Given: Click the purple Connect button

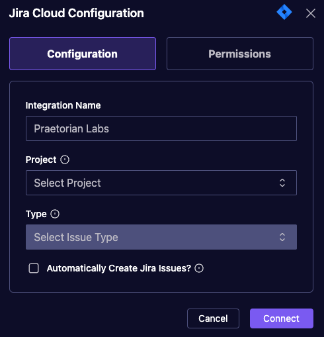Looking at the screenshot, I should pos(282,318).
